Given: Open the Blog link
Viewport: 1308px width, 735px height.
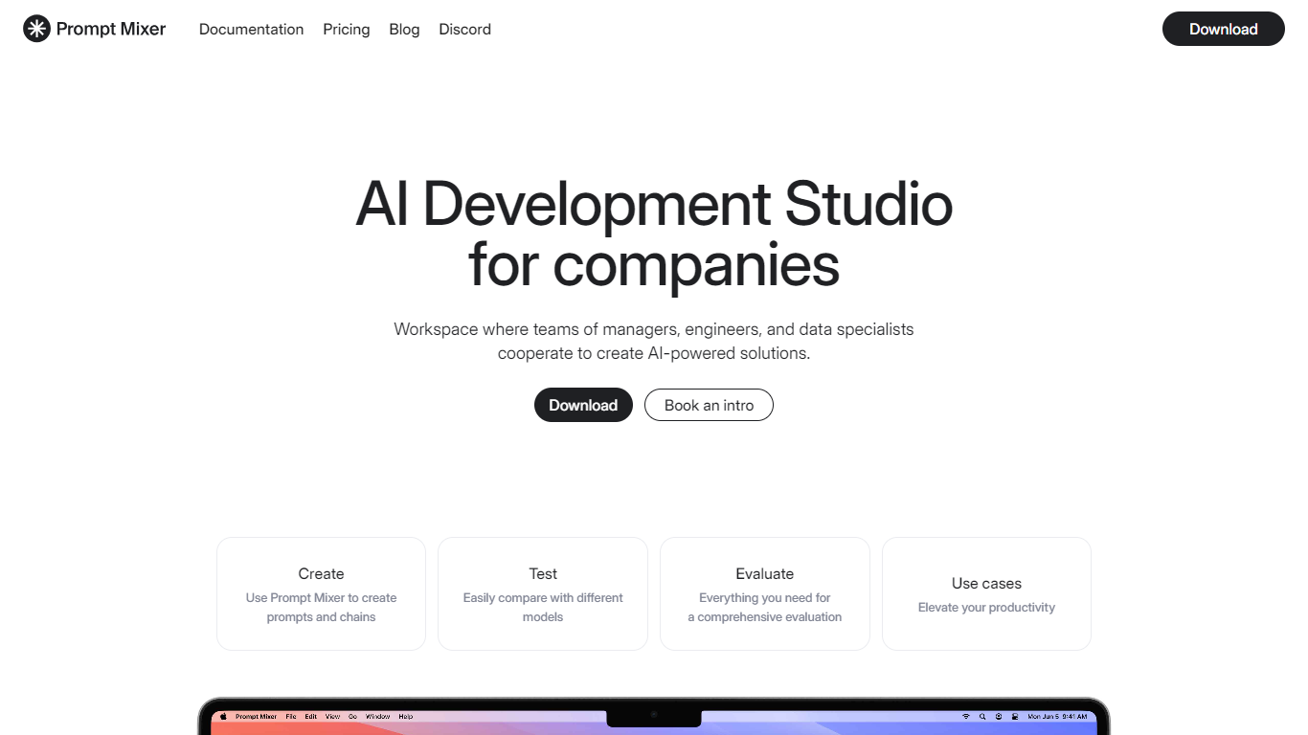Looking at the screenshot, I should click(404, 30).
